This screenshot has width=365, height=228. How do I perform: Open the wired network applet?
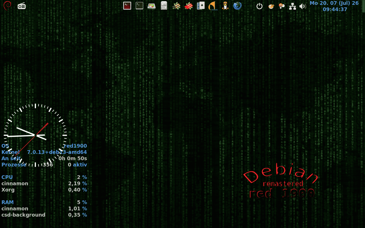[293, 6]
